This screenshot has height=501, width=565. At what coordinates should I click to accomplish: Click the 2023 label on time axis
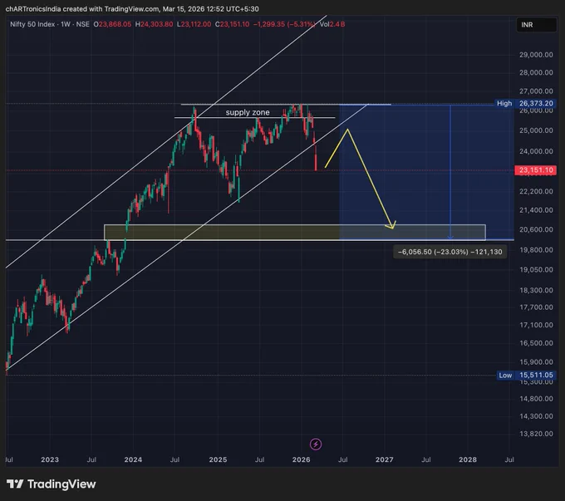coord(50,459)
